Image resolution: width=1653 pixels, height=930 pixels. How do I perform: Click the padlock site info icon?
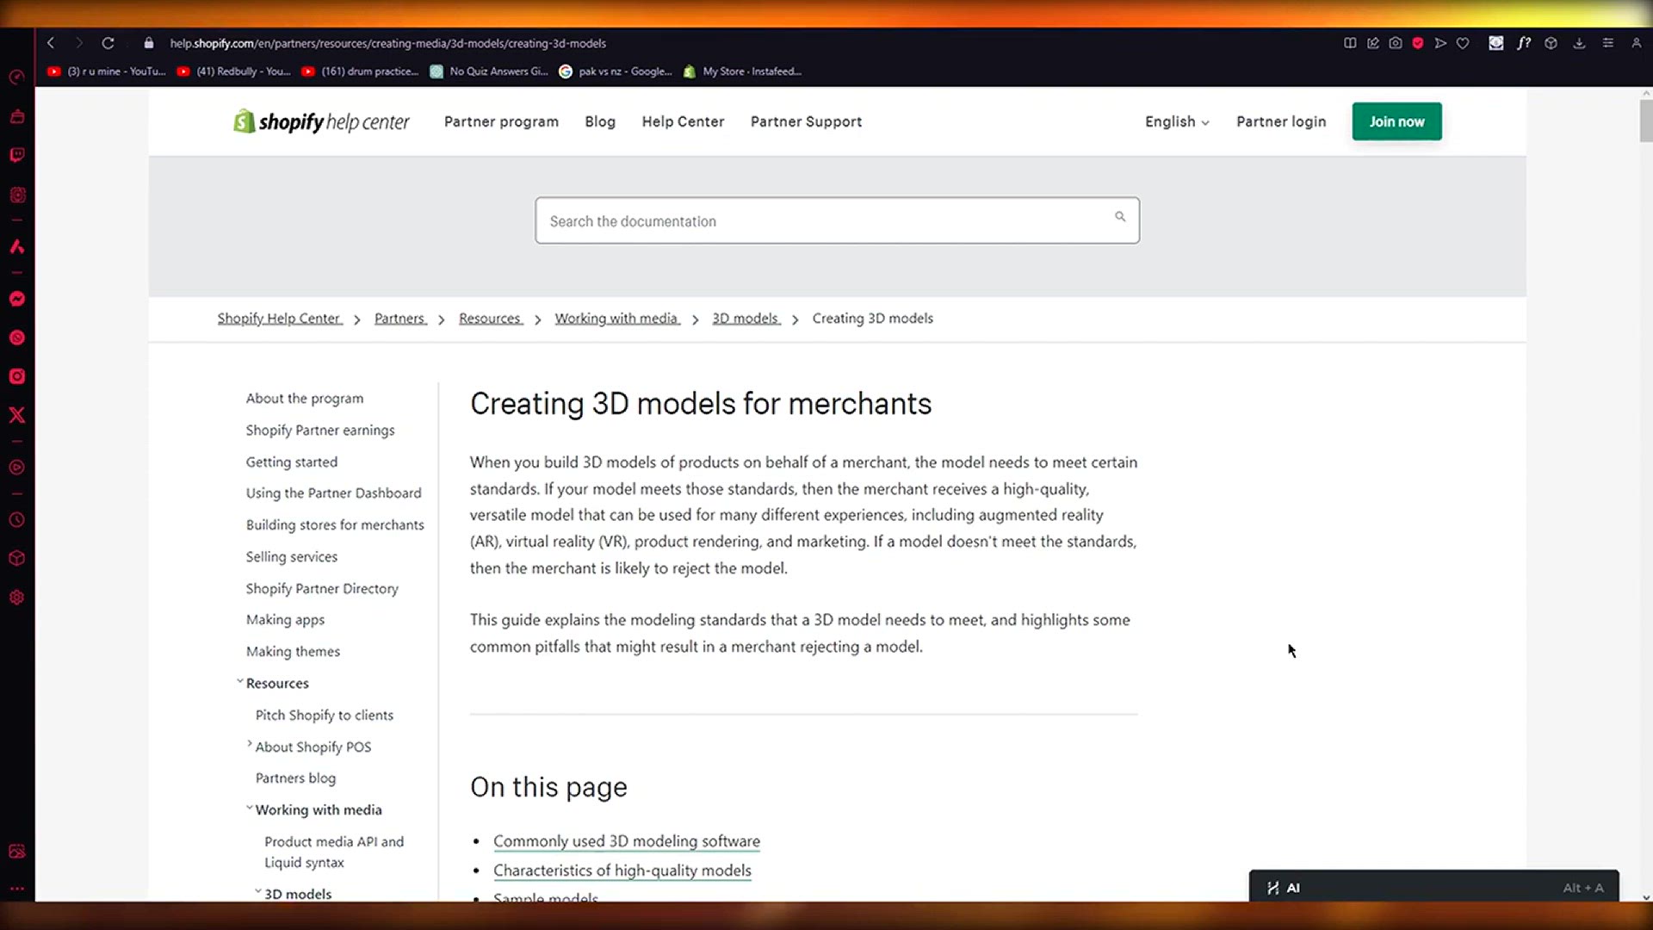[x=149, y=43]
